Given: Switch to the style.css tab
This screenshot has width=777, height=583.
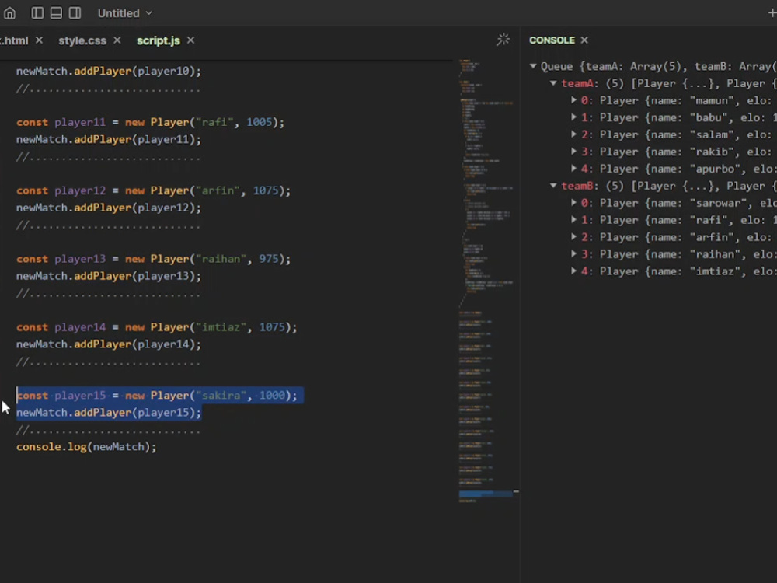Looking at the screenshot, I should [82, 40].
